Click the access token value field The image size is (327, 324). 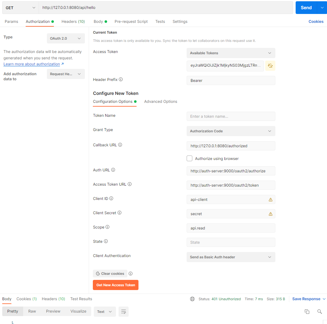(x=225, y=66)
